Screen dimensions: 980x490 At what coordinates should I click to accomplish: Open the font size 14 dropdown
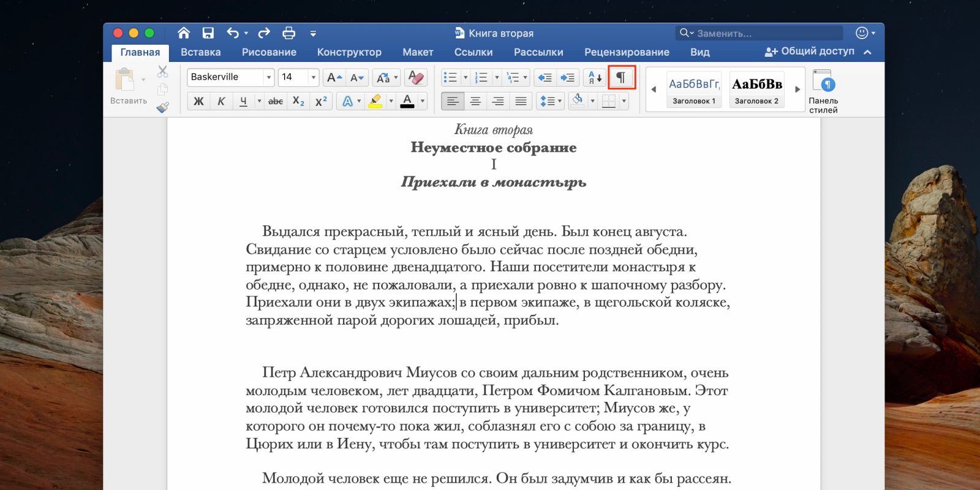click(313, 77)
